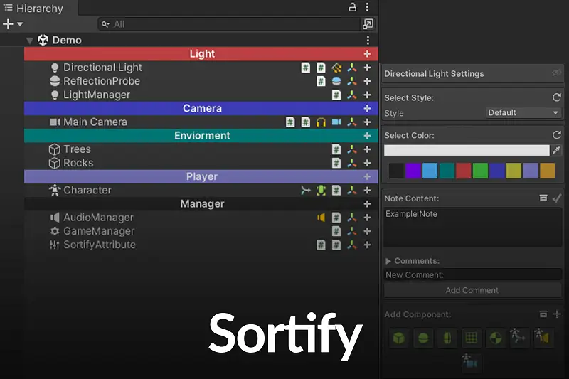
Task: Click the plus create-object button in Hierarchy toolbar
Action: [x=8, y=24]
